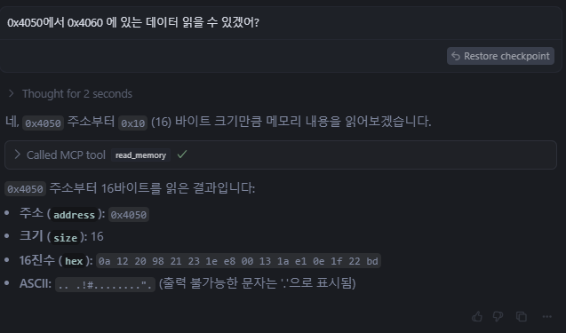Give the response a thumbs up

477,316
